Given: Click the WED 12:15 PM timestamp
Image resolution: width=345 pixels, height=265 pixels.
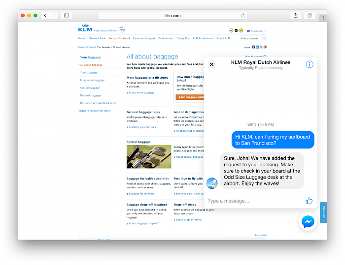Looking at the screenshot, I should click(x=261, y=125).
